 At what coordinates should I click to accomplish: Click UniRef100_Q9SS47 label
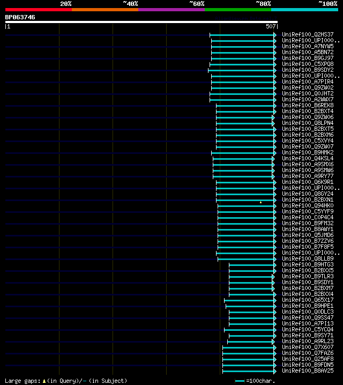[308, 317]
